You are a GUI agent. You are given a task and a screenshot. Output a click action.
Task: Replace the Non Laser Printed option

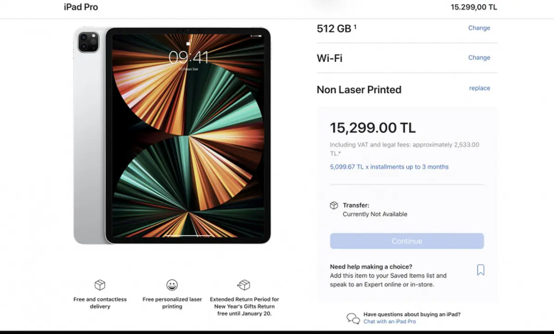coord(480,88)
